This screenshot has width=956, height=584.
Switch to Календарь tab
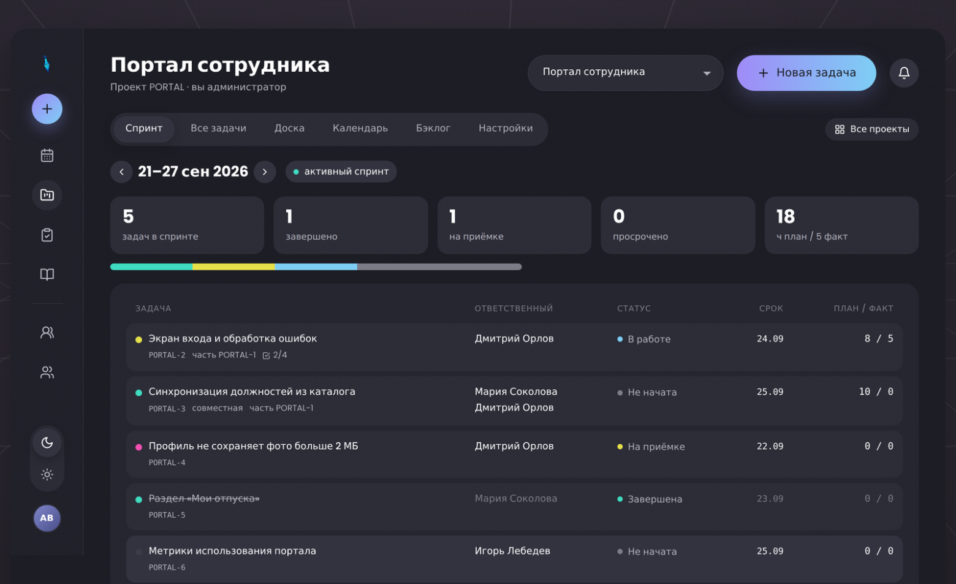click(x=360, y=129)
